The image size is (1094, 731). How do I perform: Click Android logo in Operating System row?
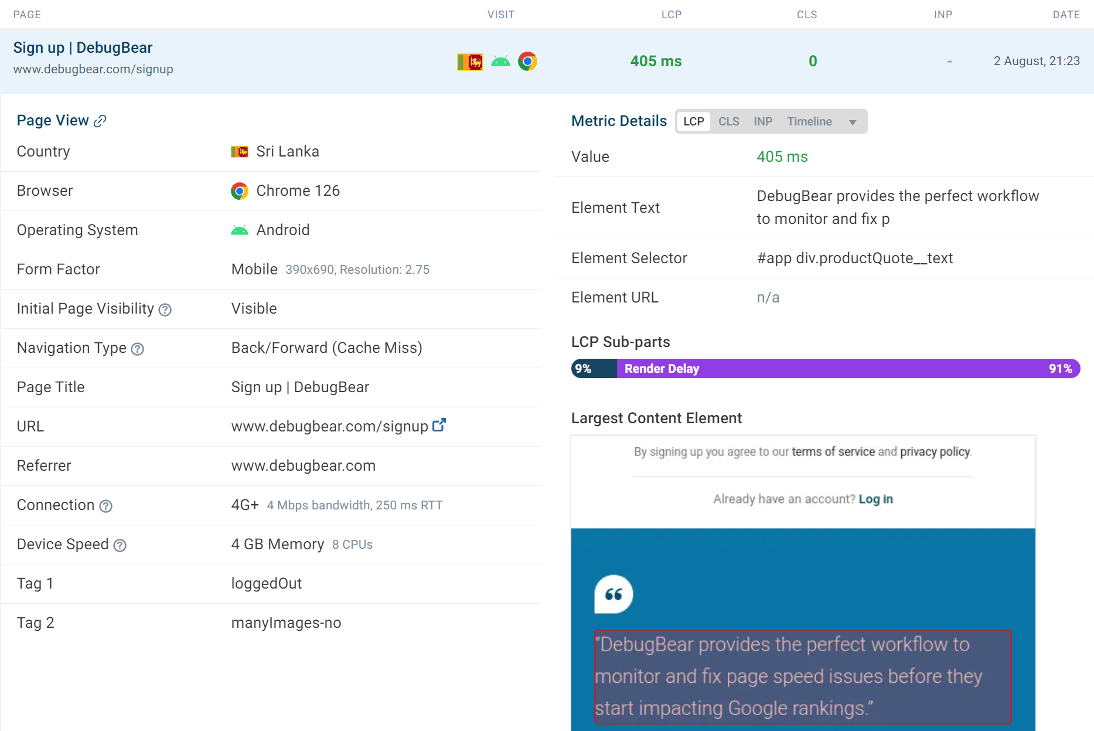click(x=240, y=230)
